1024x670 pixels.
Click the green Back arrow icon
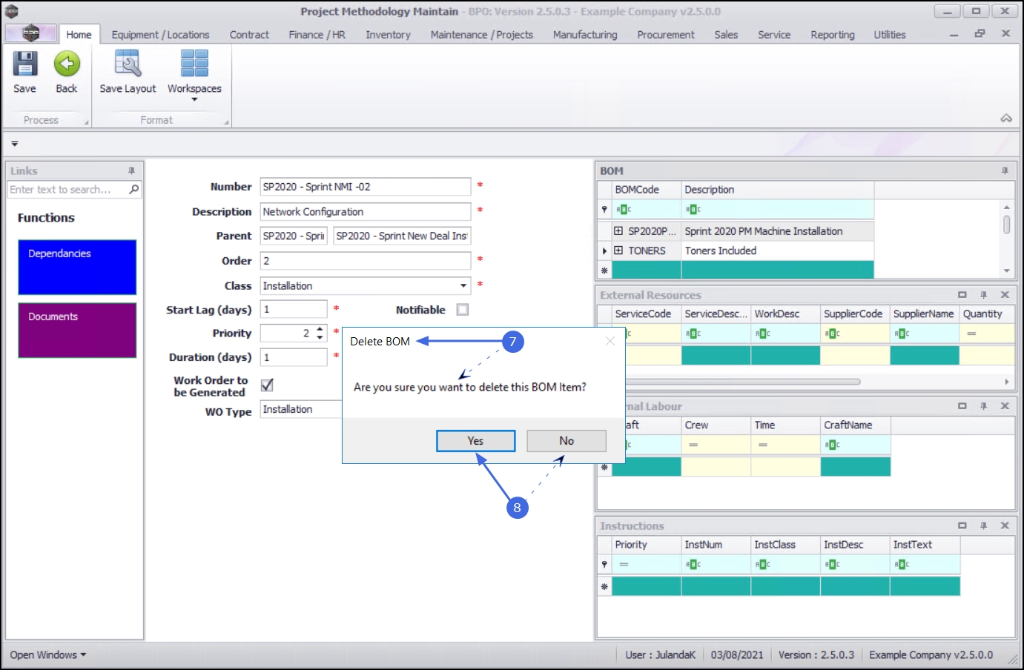pos(67,64)
